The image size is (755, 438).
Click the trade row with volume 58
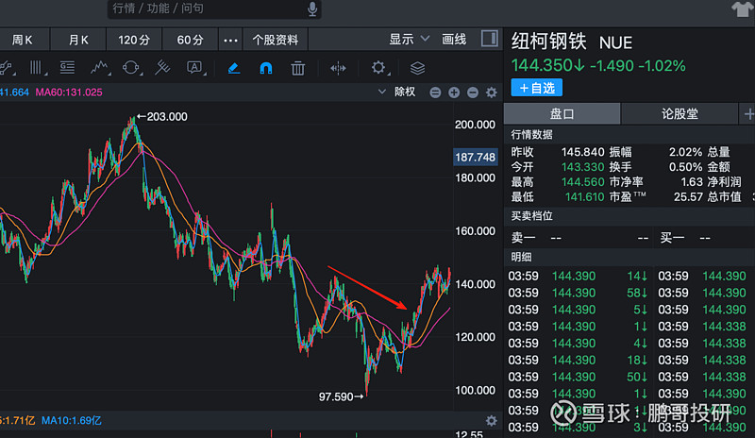tap(578, 293)
